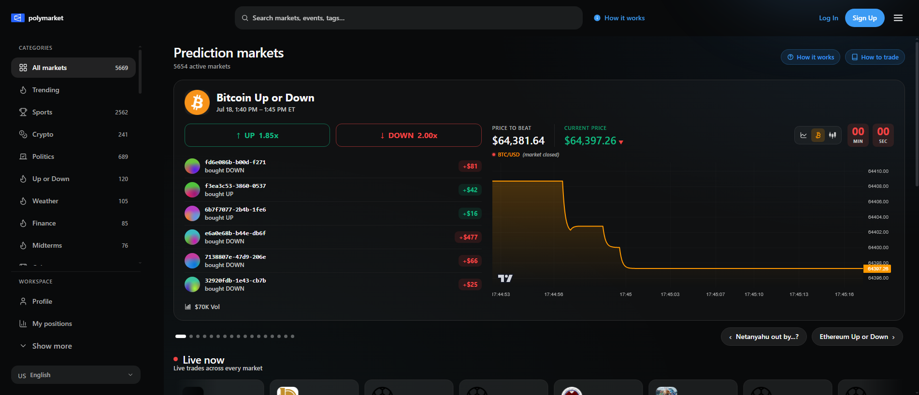
Task: Click the sidebar categories scrollbar
Action: coord(140,71)
